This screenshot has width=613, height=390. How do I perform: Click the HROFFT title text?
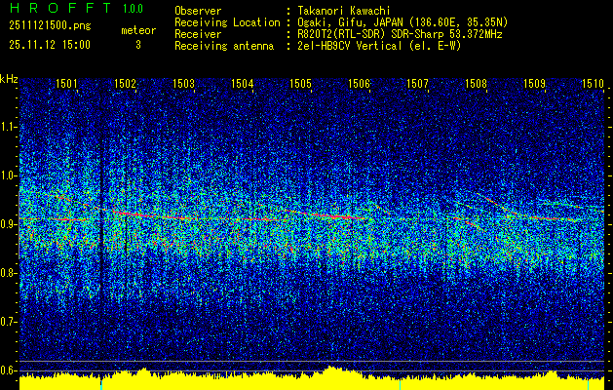pyautogui.click(x=61, y=8)
